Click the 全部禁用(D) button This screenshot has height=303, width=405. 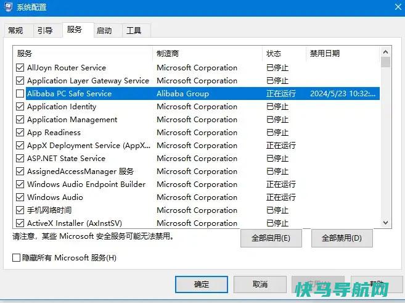(342, 238)
